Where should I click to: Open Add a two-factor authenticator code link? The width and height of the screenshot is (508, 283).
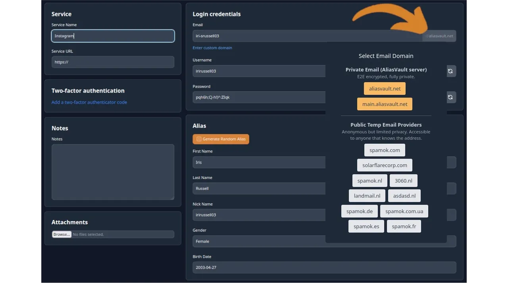pyautogui.click(x=89, y=102)
